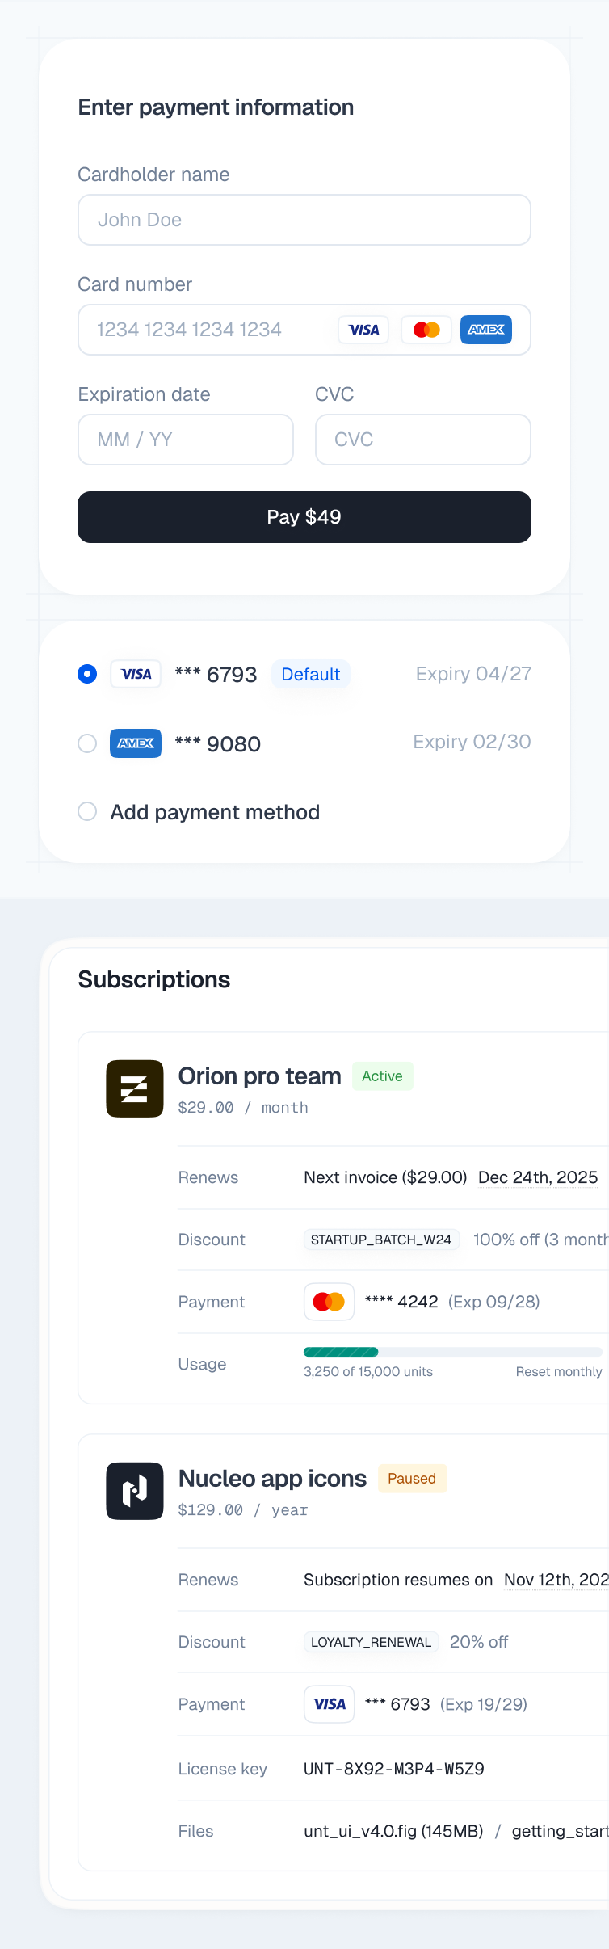Click the Paused badge on Nucleo app icons

(412, 1478)
